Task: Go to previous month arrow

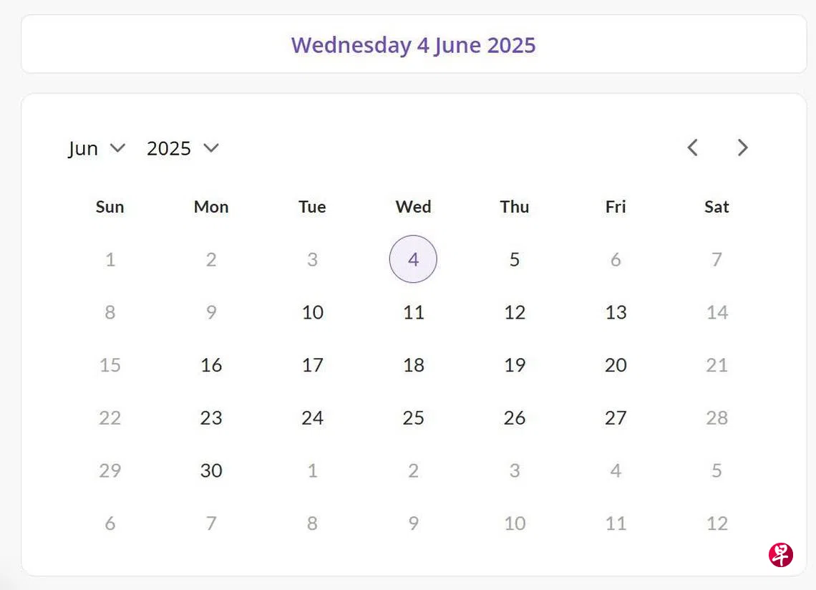Action: [692, 147]
